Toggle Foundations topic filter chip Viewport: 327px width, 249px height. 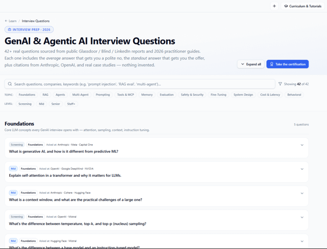click(x=27, y=95)
